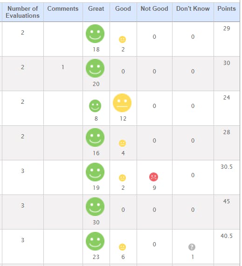Click the 40.5 points value
Viewport: 242px width, 266px height.
[227, 236]
